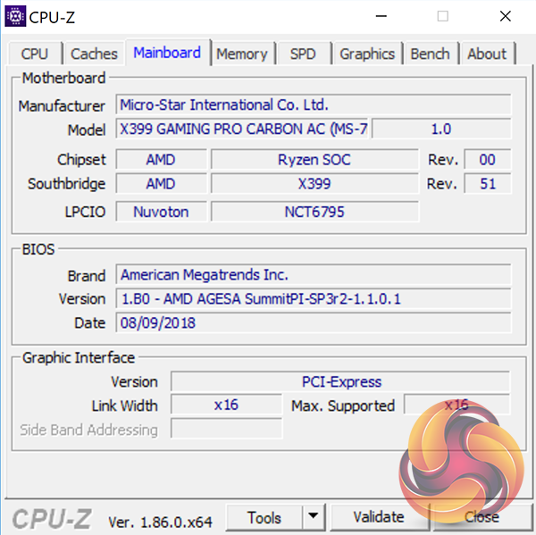
Task: Expand the Tools dropdown arrow
Action: click(314, 517)
